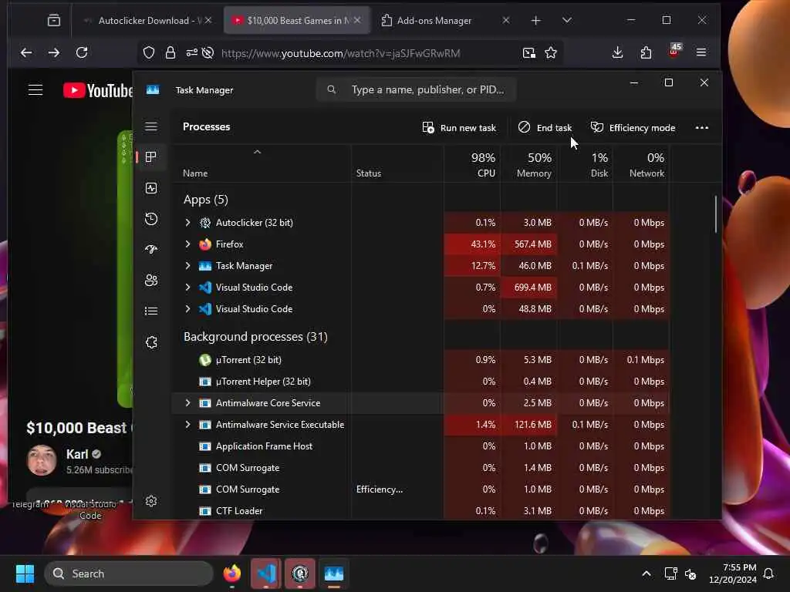Open Users icon in Task Manager sidebar
The width and height of the screenshot is (790, 592).
coord(151,281)
